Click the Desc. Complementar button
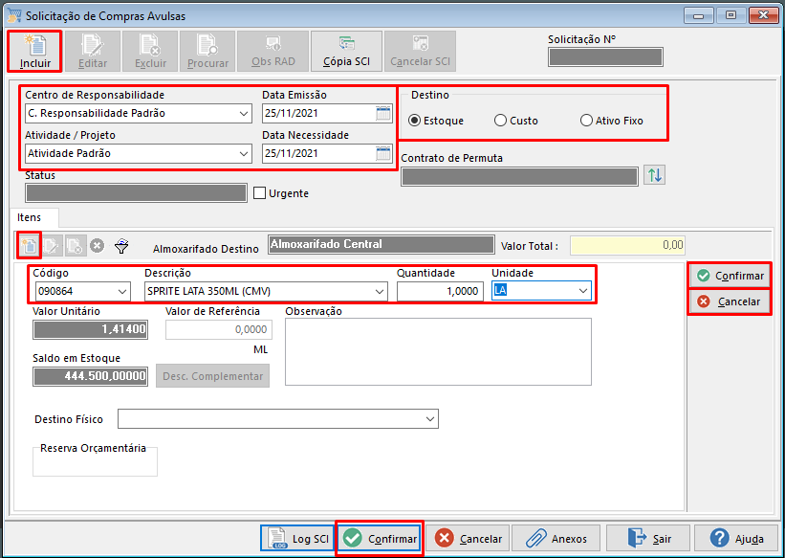 point(213,376)
